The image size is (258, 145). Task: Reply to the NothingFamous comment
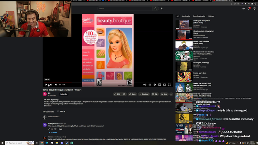coord(60,129)
